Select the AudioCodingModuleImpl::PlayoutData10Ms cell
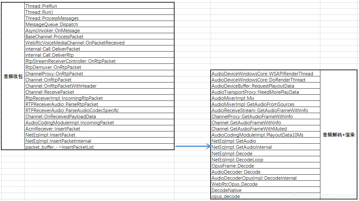The height and width of the screenshot is (201, 359). coord(265,135)
